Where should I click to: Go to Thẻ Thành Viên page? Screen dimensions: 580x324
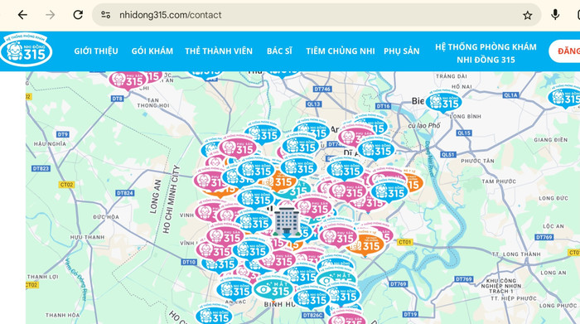pyautogui.click(x=219, y=51)
